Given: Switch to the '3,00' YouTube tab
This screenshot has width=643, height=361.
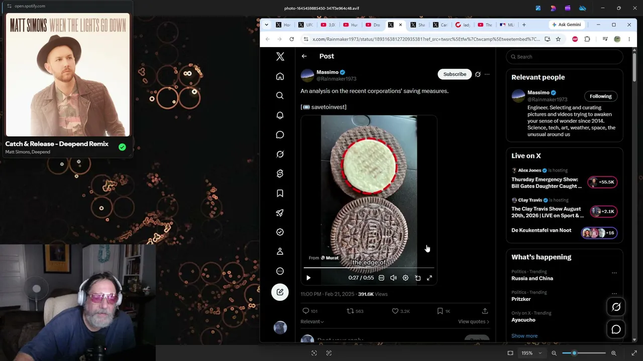Looking at the screenshot, I should (x=328, y=25).
